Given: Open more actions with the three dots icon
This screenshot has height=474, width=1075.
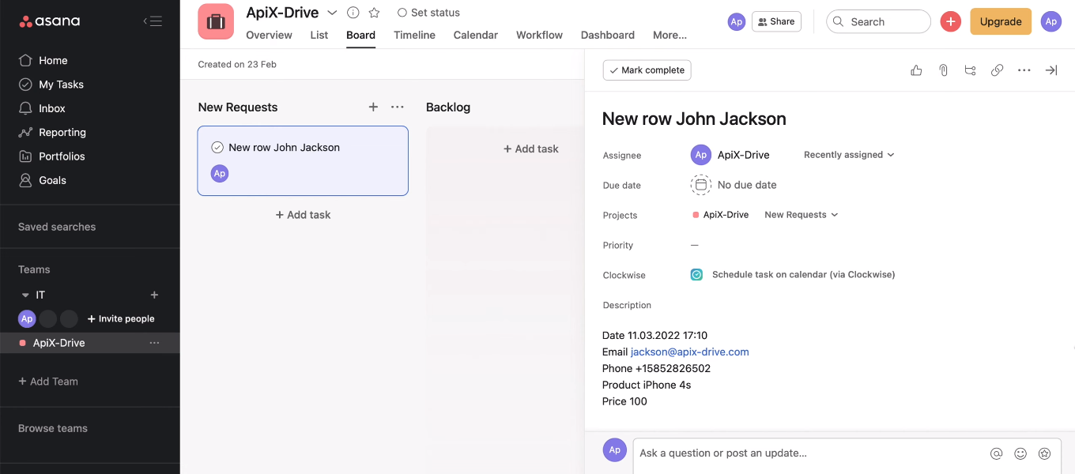Looking at the screenshot, I should (1024, 70).
